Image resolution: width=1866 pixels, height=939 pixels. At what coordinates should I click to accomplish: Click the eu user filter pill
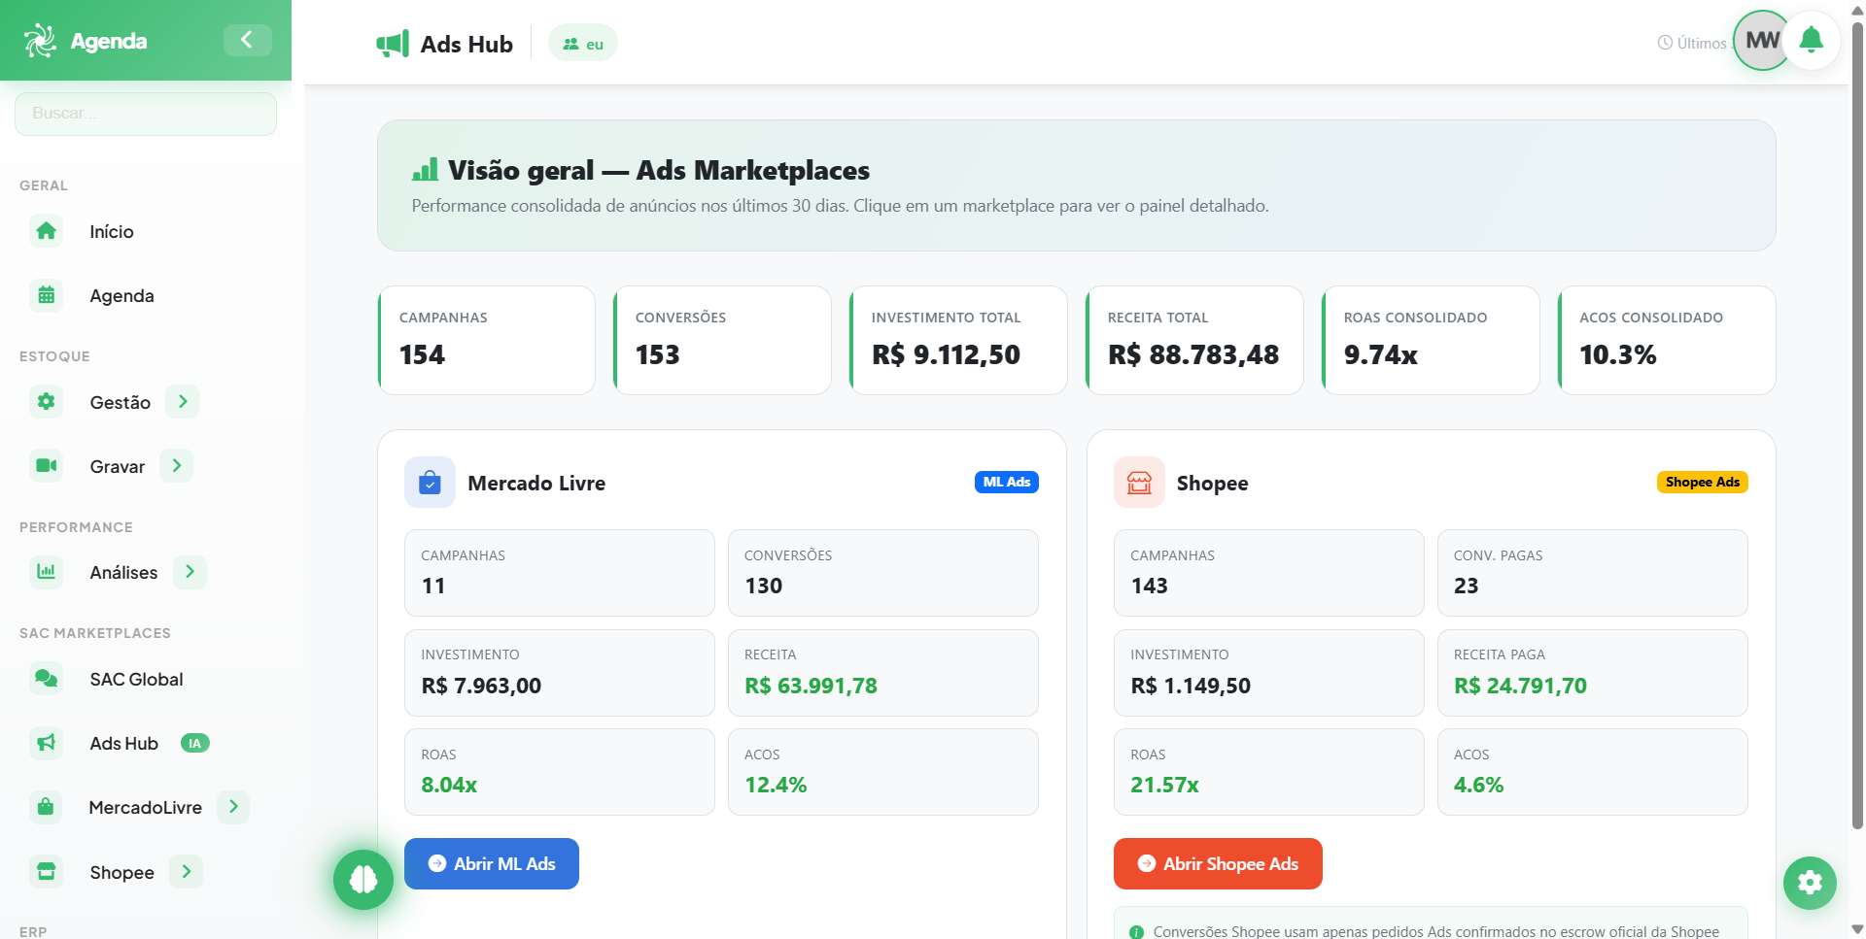tap(583, 43)
